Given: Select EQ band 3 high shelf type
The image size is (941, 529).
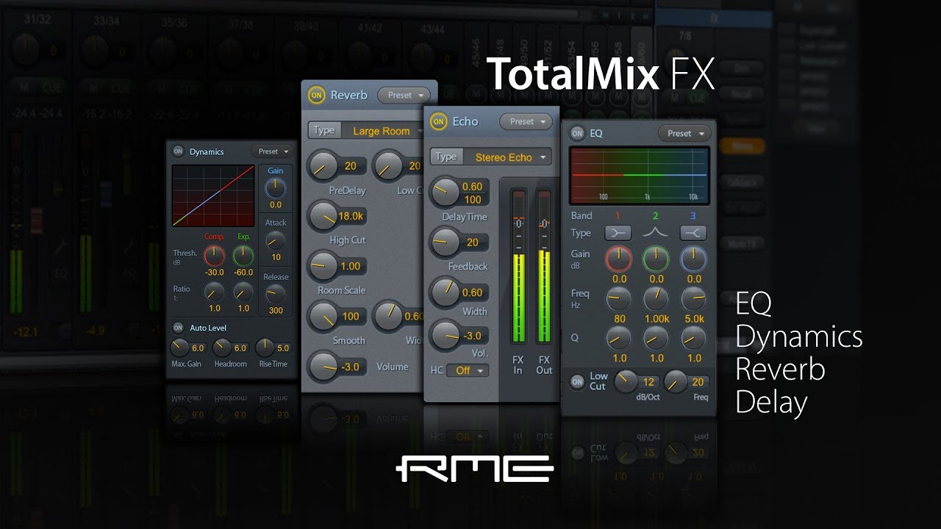Looking at the screenshot, I should coord(693,233).
